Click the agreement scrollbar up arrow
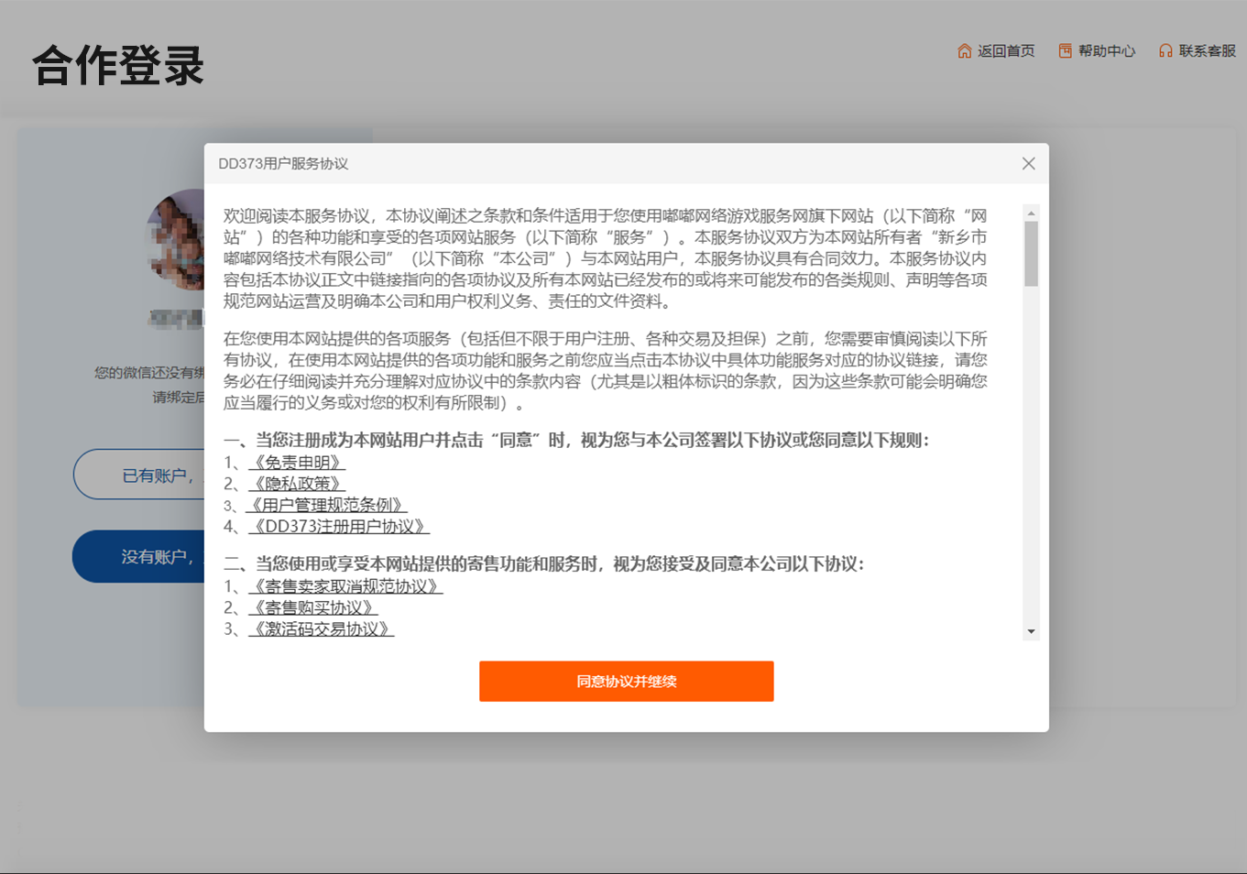 tap(1031, 213)
